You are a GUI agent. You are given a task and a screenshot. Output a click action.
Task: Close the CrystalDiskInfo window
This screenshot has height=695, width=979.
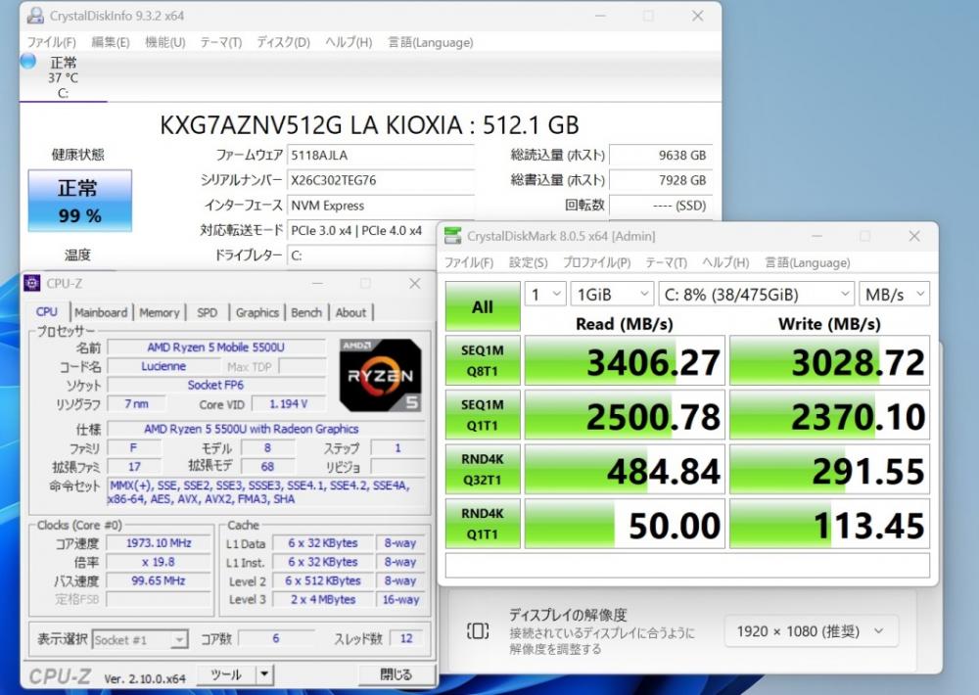click(x=697, y=16)
